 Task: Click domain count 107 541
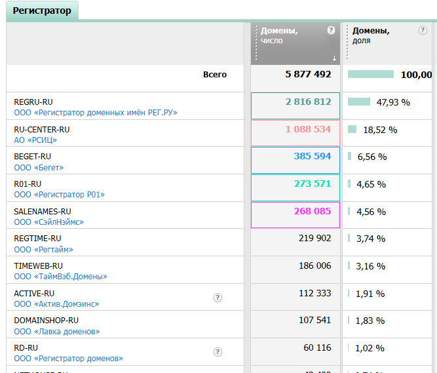pos(315,320)
